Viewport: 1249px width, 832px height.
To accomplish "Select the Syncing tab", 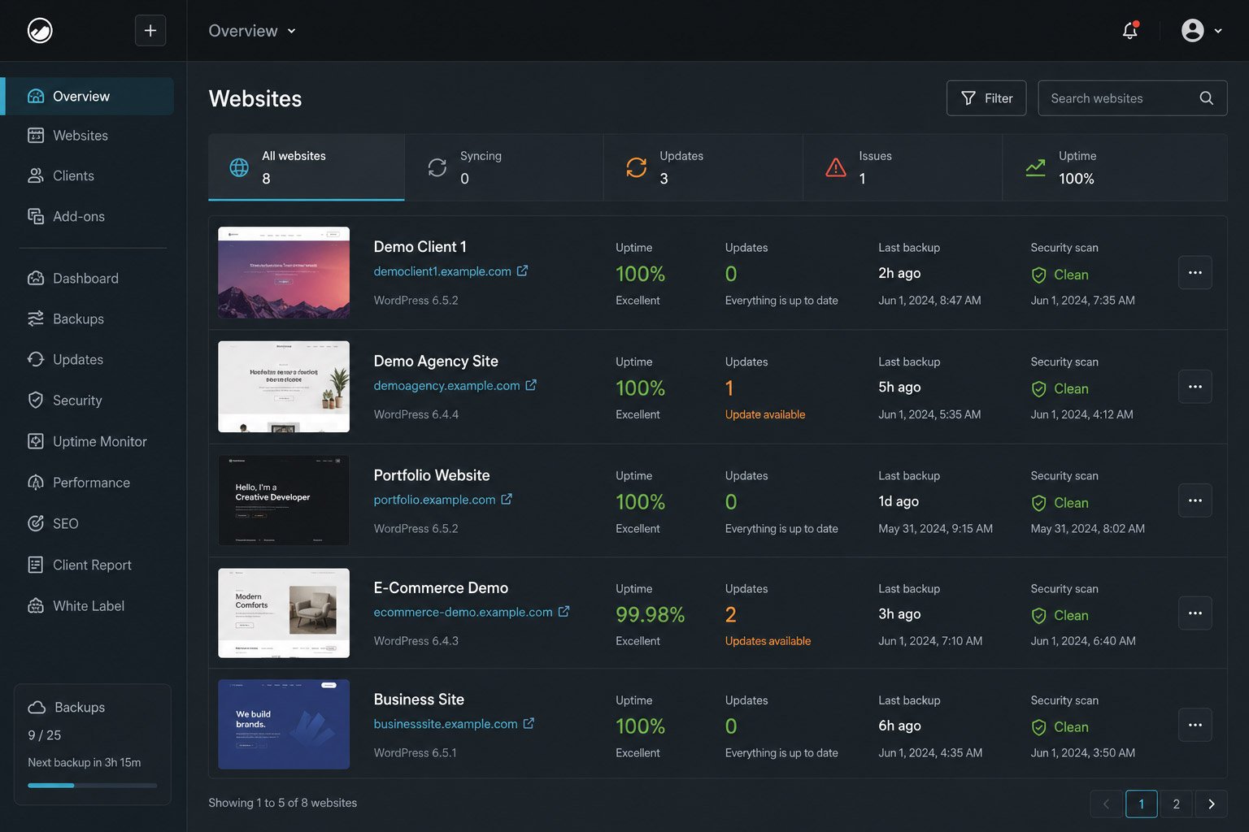I will point(504,167).
